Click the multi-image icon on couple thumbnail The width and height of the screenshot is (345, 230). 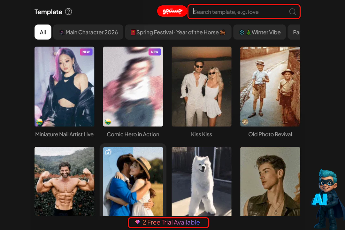[x=108, y=152]
